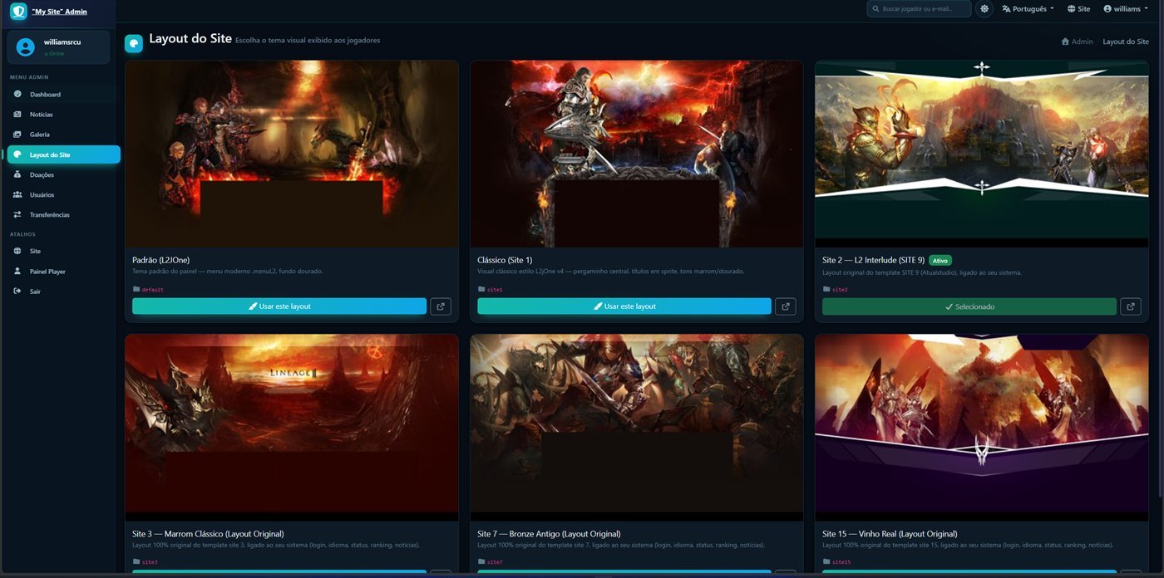Click the Padrão (L2JOne) preview thumbnail
Image resolution: width=1164 pixels, height=578 pixels.
click(x=292, y=154)
